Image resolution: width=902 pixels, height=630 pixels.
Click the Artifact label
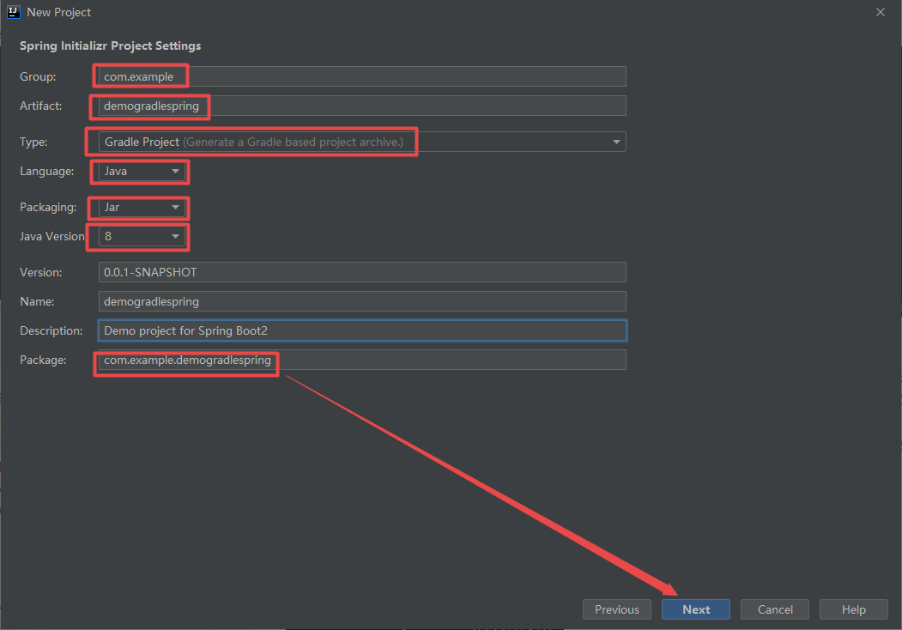pos(41,106)
